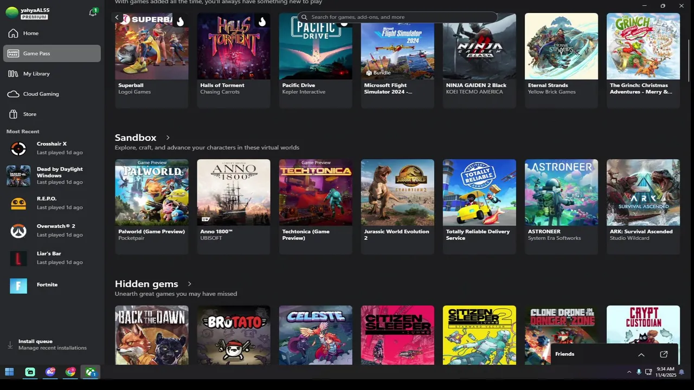This screenshot has height=390, width=694.
Task: Open the Totally Reliable Delivery Service tile
Action: 479,206
